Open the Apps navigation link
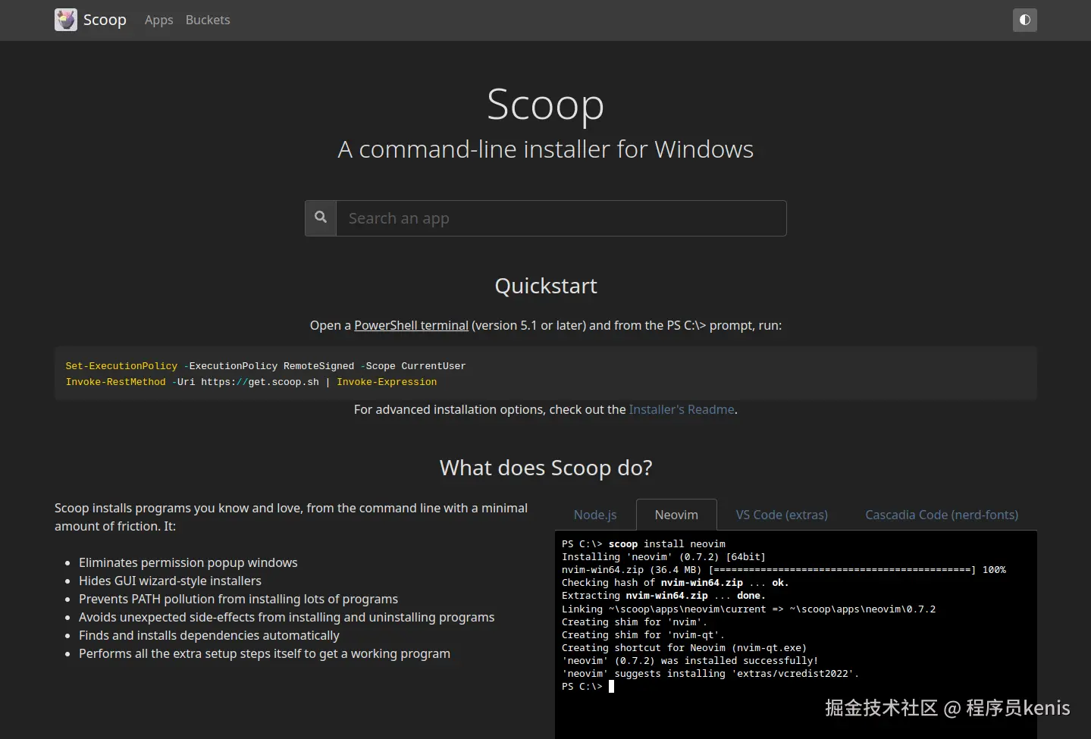The height and width of the screenshot is (739, 1091). pos(158,20)
